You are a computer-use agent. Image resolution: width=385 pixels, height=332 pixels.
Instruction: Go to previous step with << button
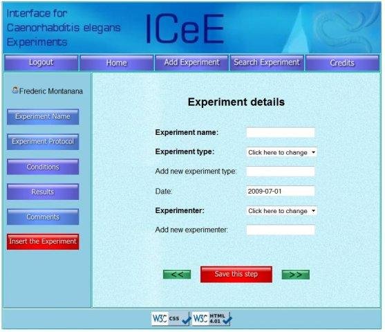click(177, 275)
